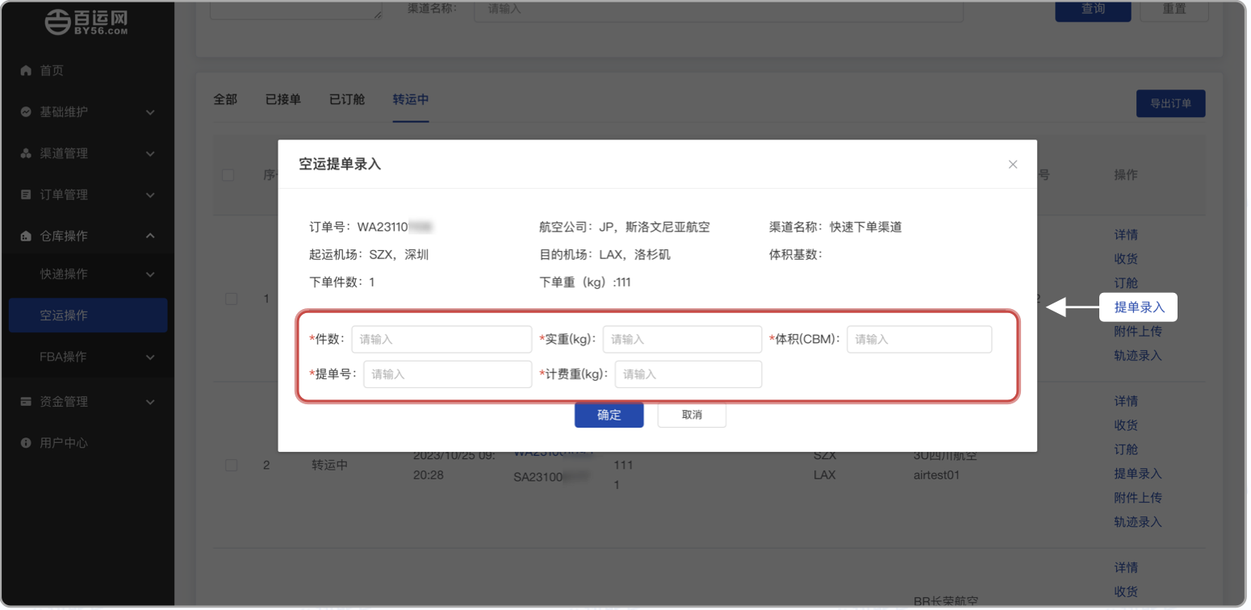Click the 首页 home icon in sidebar
1251x610 pixels.
coord(25,70)
